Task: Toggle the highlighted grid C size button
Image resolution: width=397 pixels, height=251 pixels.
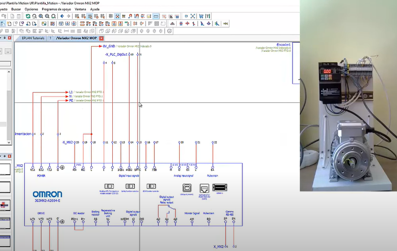Action: [x=90, y=16]
